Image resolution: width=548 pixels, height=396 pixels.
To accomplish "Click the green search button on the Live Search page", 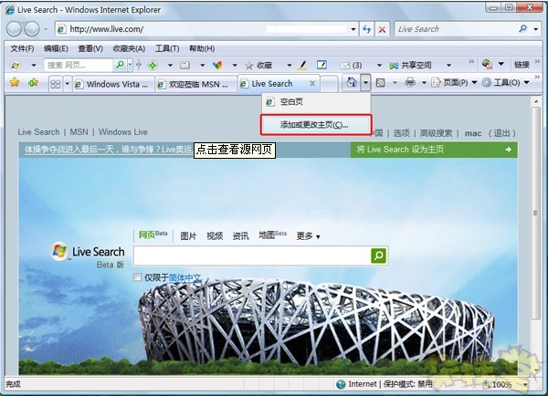I will 378,255.
